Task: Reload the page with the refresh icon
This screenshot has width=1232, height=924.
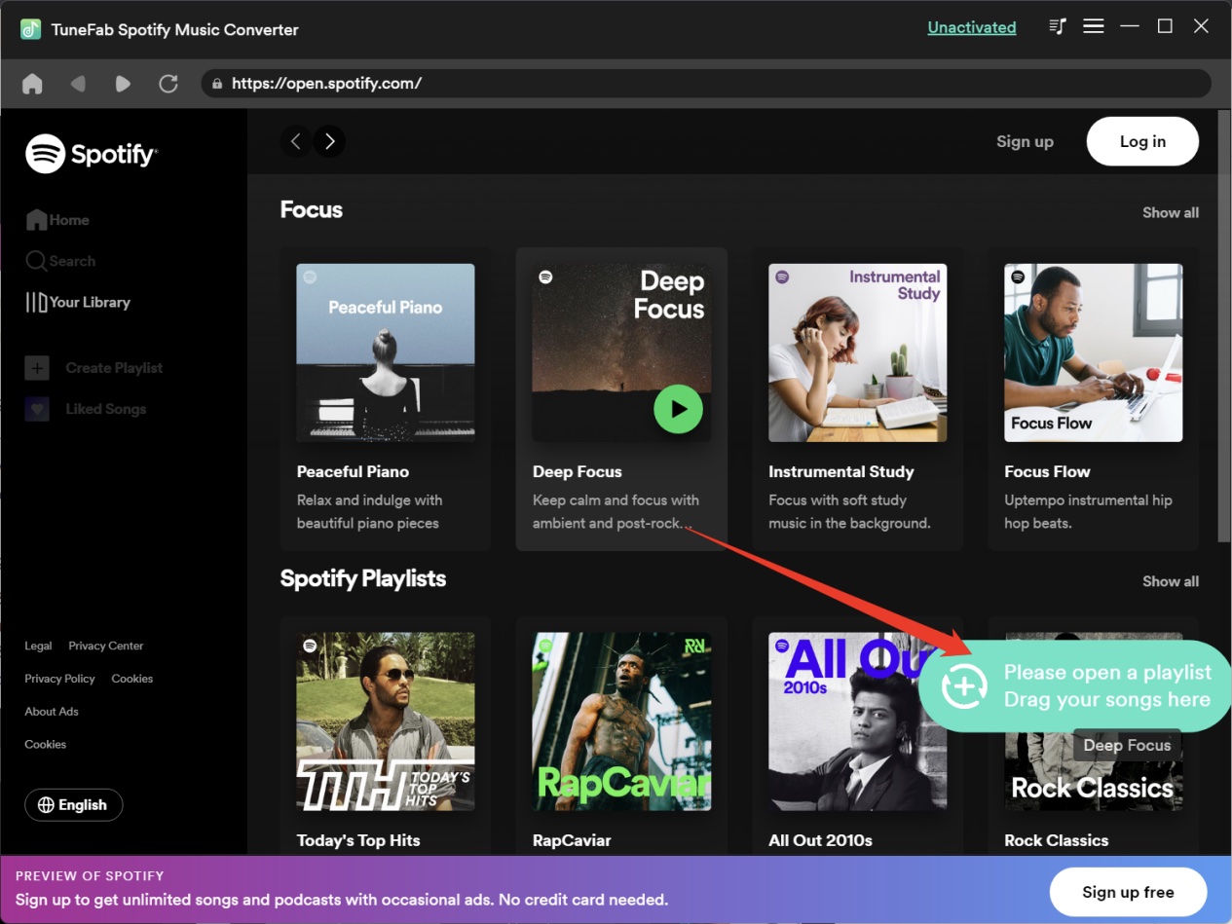Action: pos(168,84)
